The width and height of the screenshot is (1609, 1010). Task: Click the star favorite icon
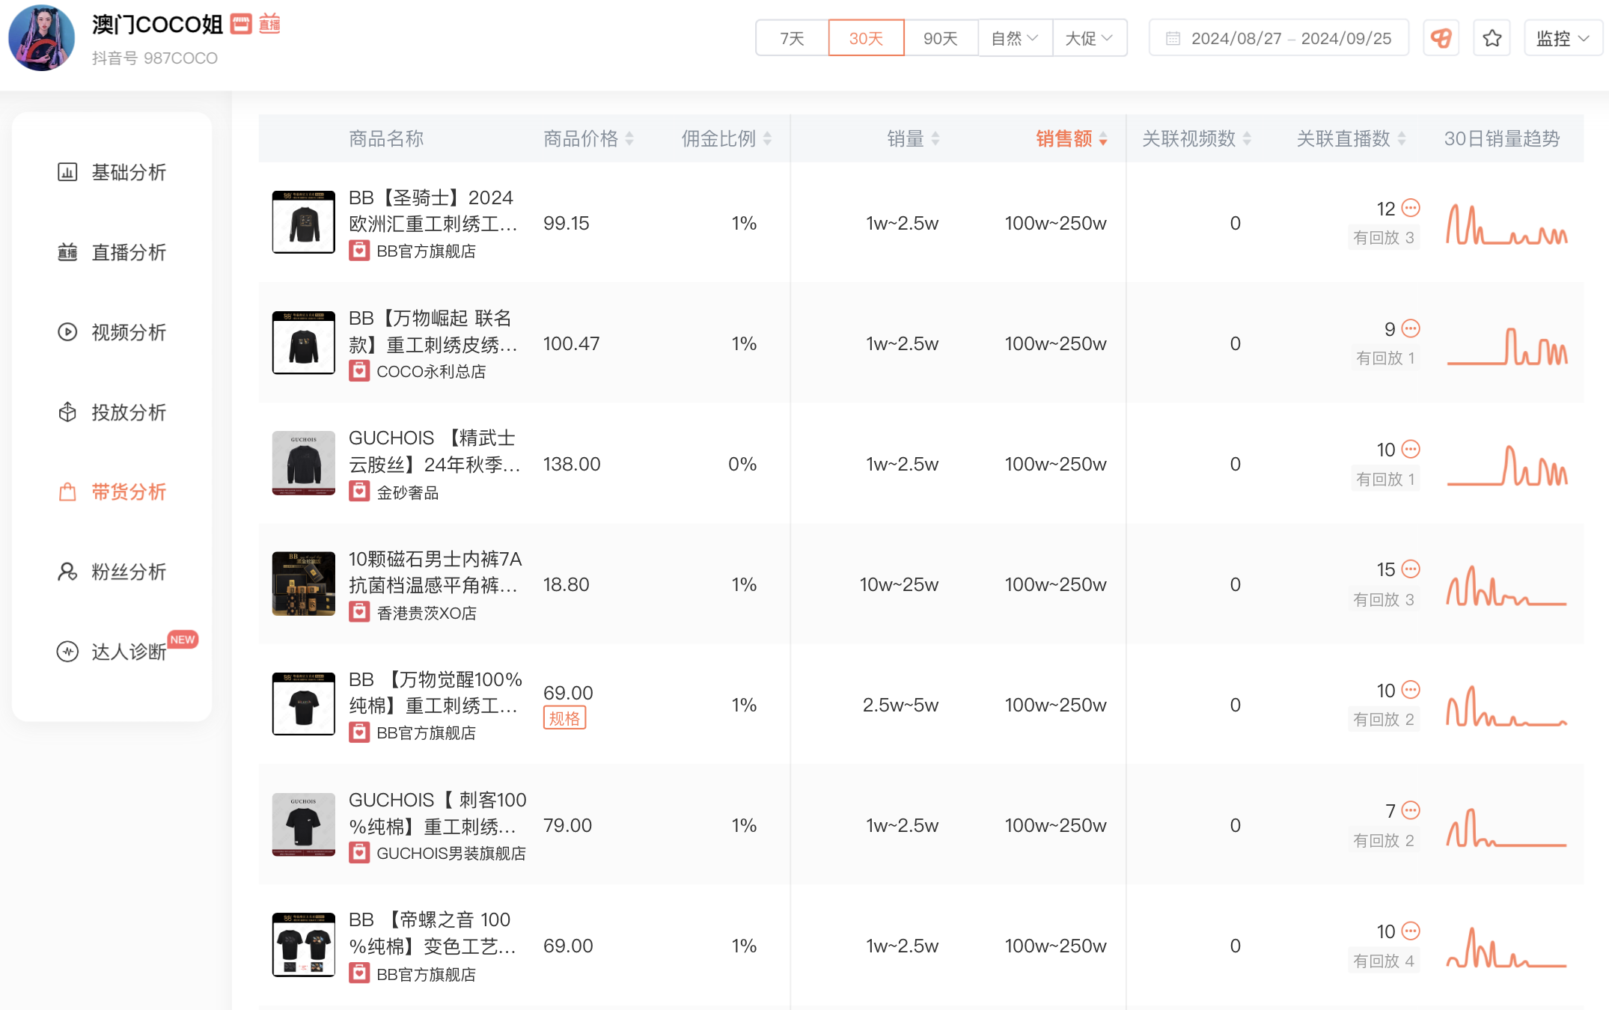coord(1492,38)
